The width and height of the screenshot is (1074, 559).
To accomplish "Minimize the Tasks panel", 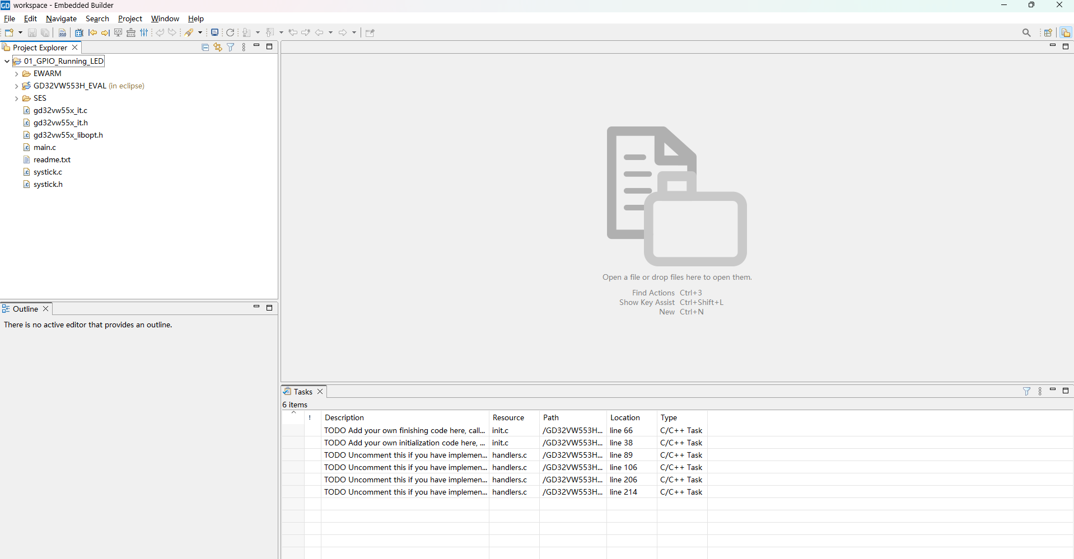I will [1053, 390].
